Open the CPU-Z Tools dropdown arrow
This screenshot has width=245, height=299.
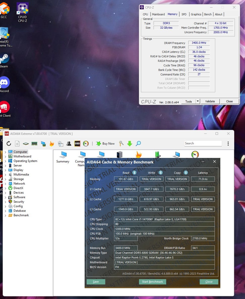[198, 101]
